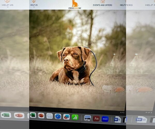Open Numbers from the dock
The width and height of the screenshot is (155, 129).
pos(75,117)
